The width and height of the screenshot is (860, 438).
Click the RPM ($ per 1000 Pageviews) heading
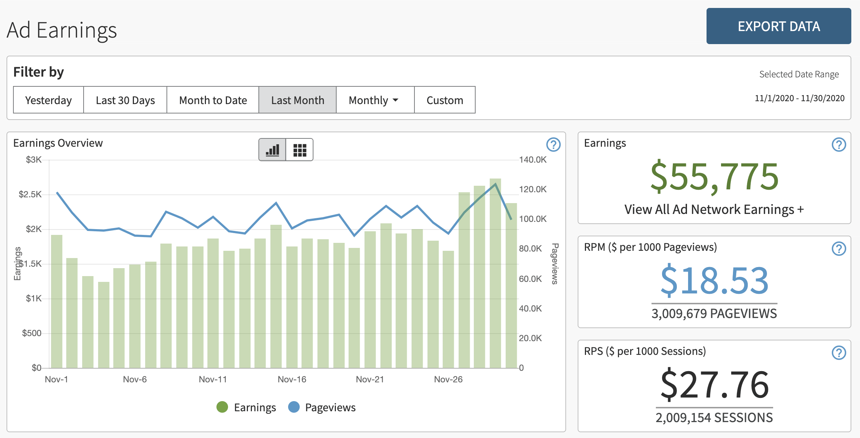coord(650,247)
